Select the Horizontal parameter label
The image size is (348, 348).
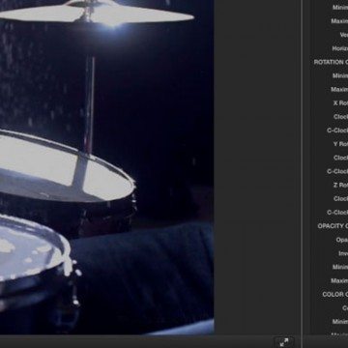click(340, 48)
